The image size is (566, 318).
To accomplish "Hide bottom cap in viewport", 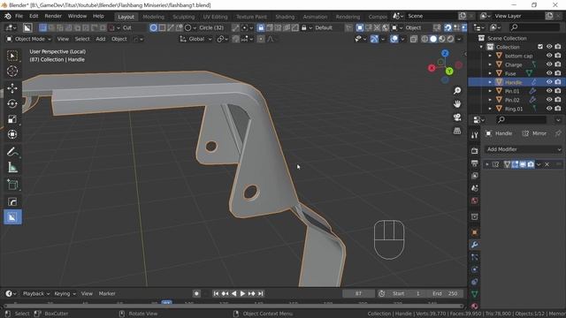I will 549,56.
